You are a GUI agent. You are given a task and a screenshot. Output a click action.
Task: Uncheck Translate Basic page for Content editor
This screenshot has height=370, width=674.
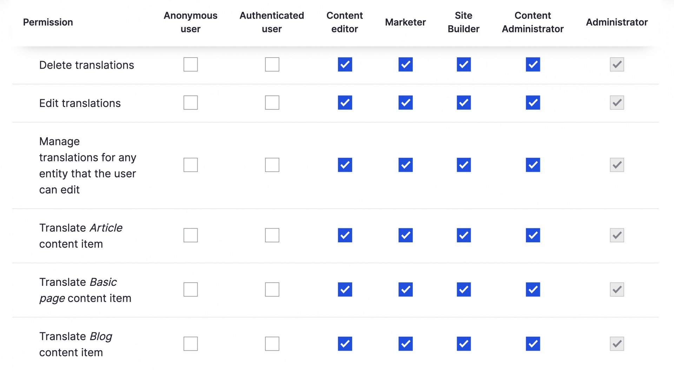(x=345, y=290)
